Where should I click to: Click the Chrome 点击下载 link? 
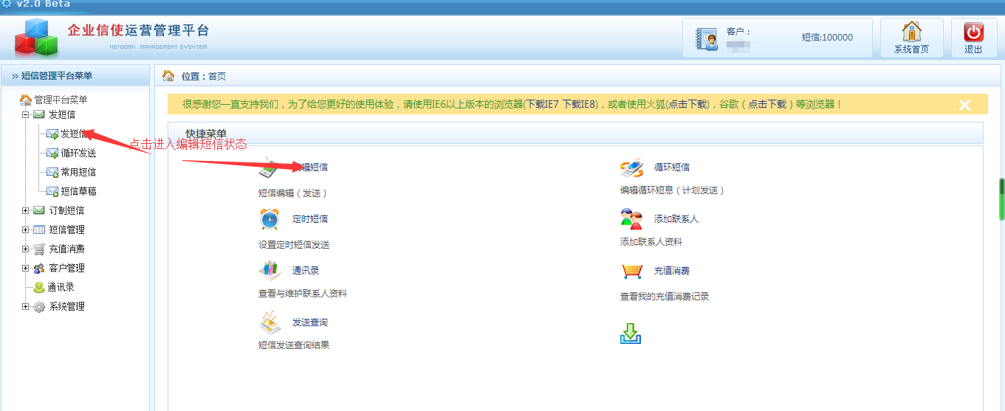[767, 105]
